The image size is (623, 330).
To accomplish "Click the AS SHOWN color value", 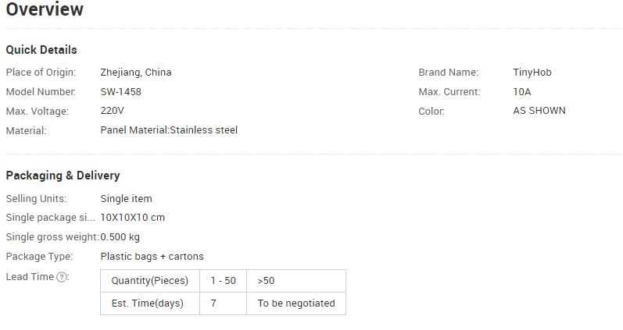I will 539,111.
